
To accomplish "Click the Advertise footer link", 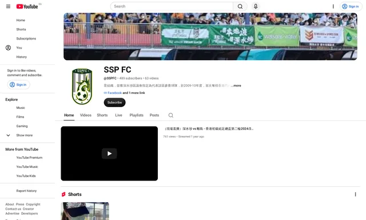I will point(13,214).
